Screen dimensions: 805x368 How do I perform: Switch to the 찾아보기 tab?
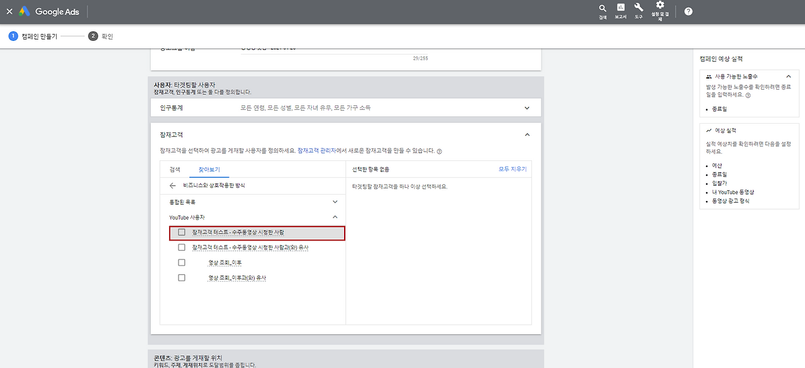tap(209, 170)
